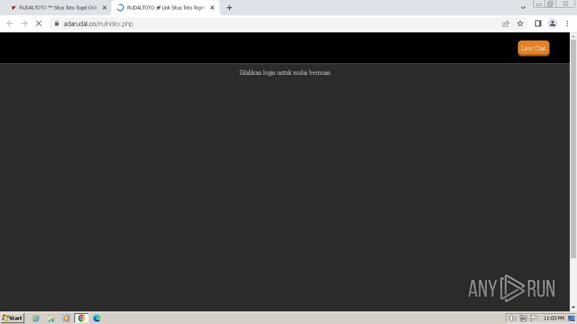Open the Windows Start menu
The height and width of the screenshot is (324, 577).
click(x=13, y=318)
